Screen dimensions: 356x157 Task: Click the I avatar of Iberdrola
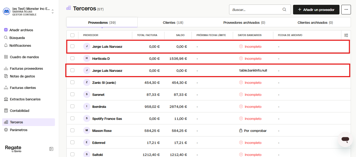coord(87,106)
